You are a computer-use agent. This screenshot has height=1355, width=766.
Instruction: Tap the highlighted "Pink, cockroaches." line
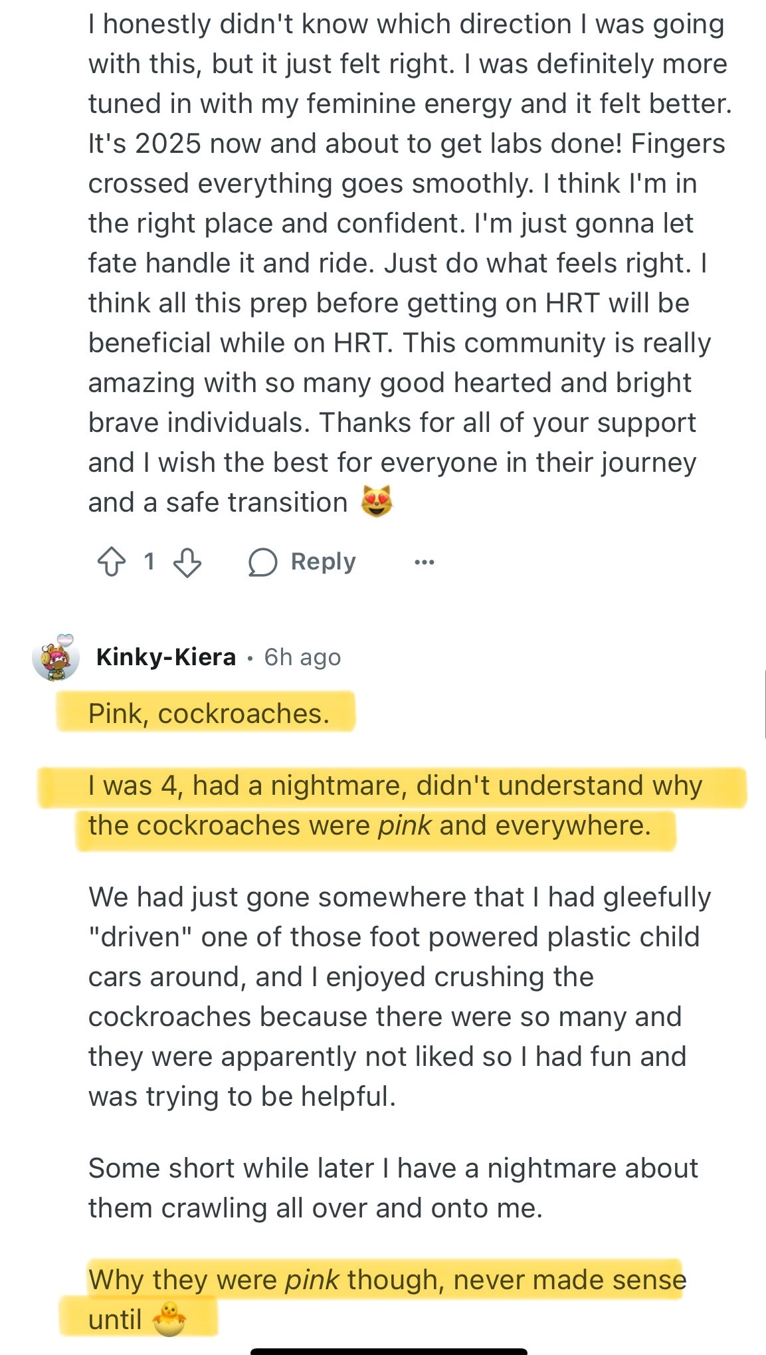(209, 713)
